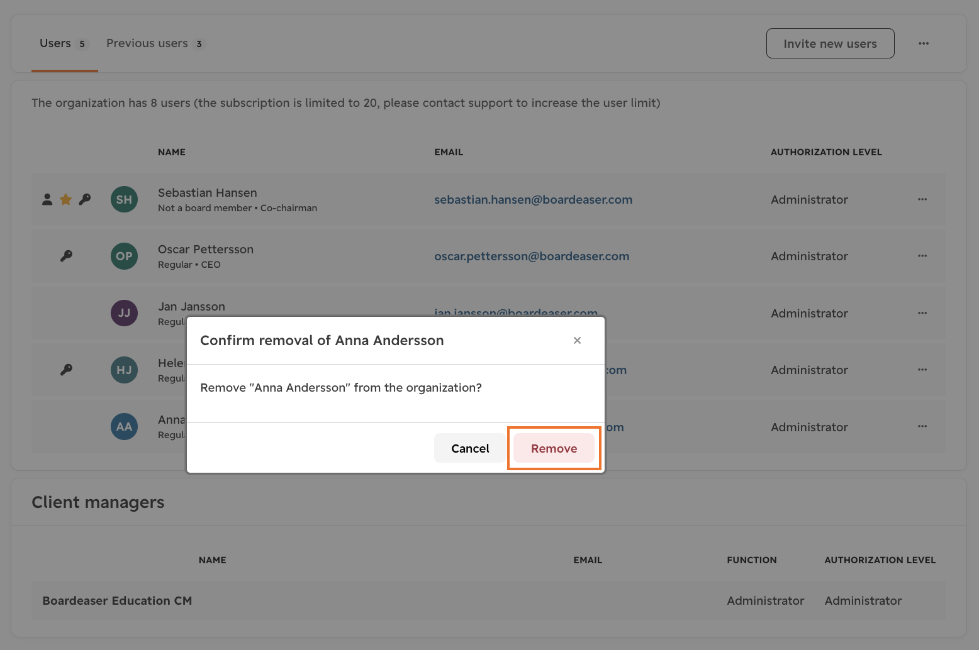The image size is (979, 650).
Task: Select the Users tab
Action: pyautogui.click(x=64, y=43)
